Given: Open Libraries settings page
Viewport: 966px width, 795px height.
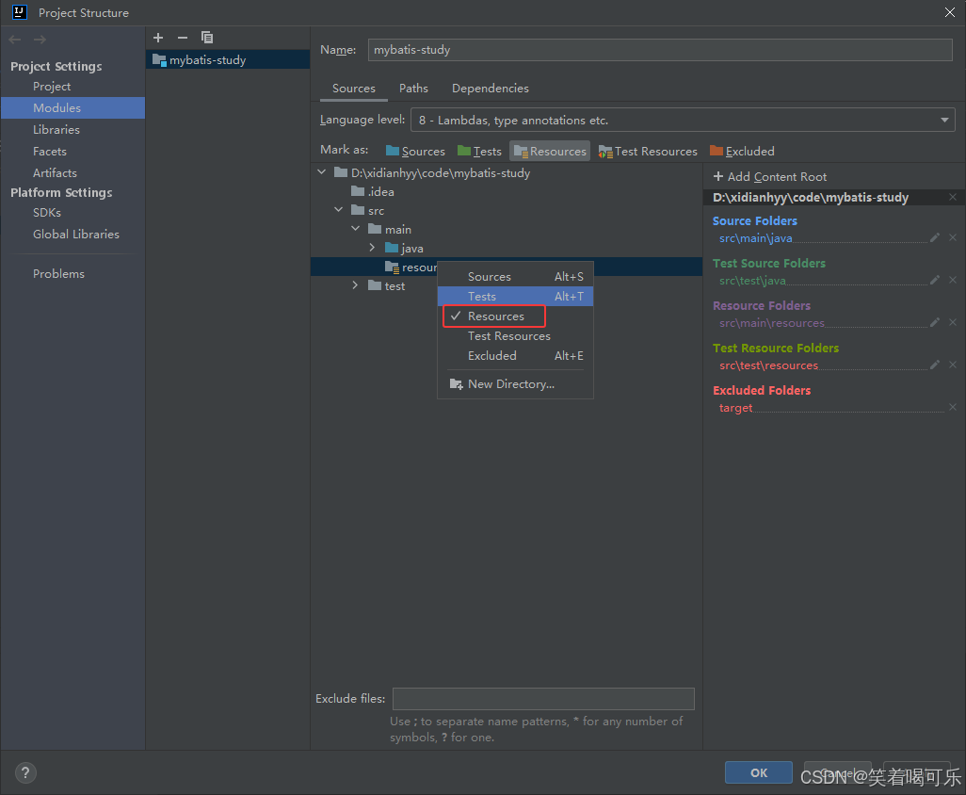Looking at the screenshot, I should [72, 129].
